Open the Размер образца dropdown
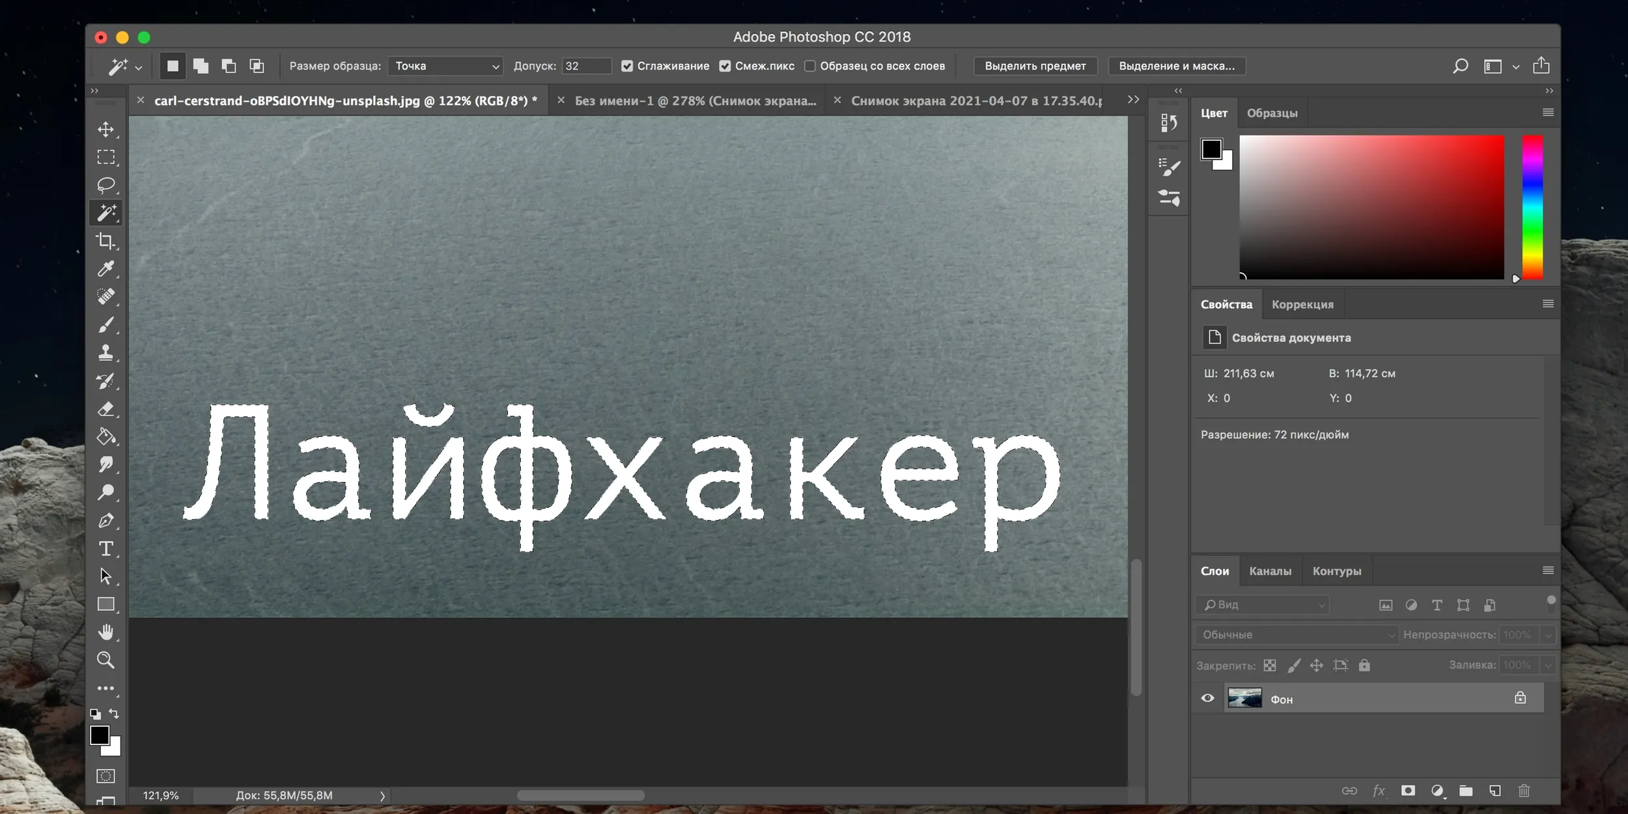The image size is (1628, 814). 445,66
